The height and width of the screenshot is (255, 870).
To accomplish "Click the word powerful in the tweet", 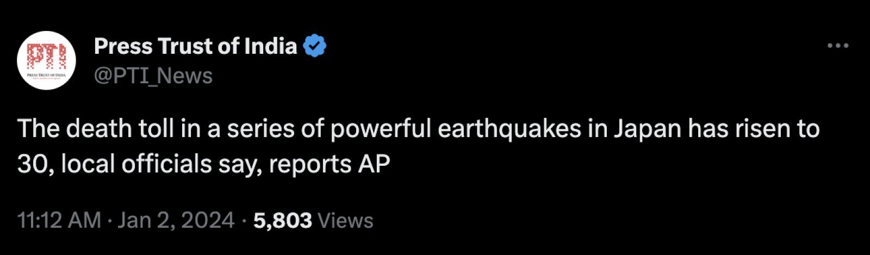I will 381,129.
